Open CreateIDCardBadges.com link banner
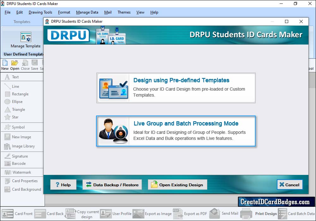 (276, 202)
